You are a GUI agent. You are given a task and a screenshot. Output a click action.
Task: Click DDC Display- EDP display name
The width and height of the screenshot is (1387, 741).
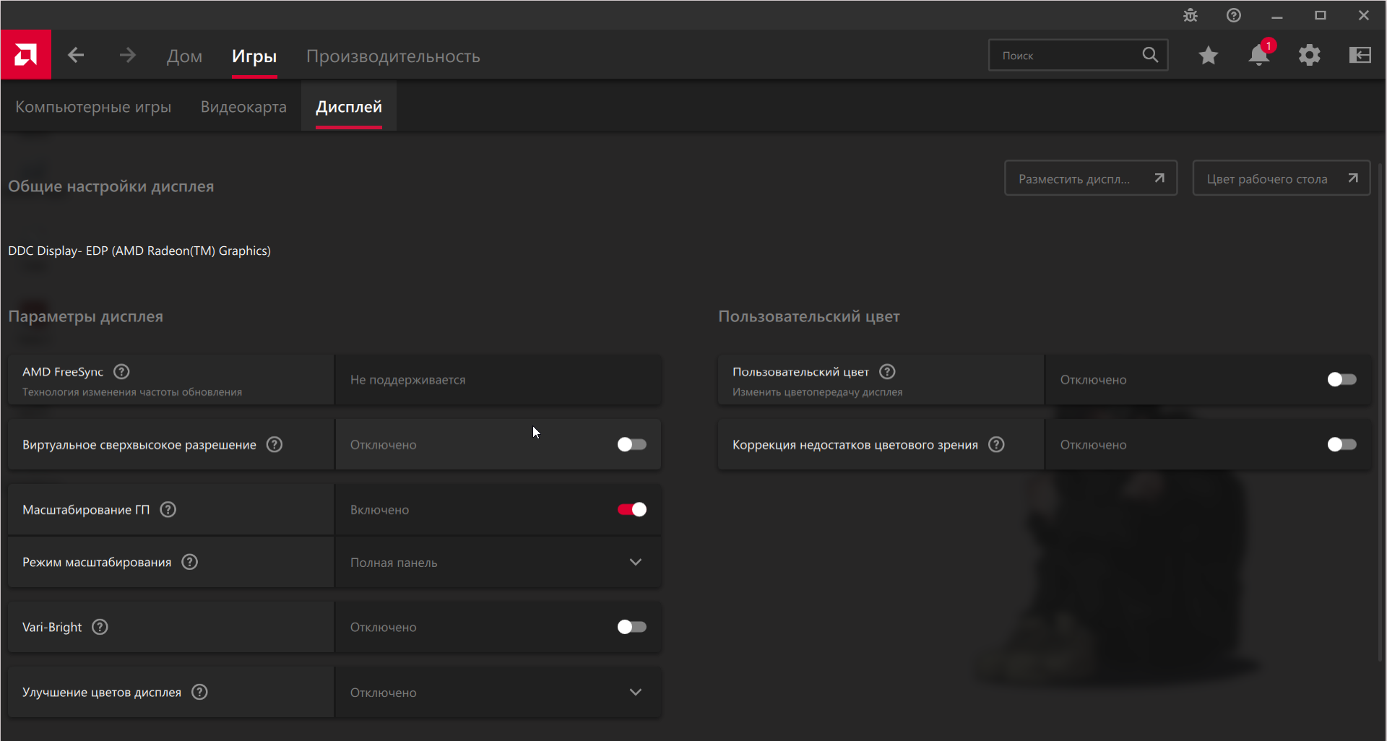(139, 251)
